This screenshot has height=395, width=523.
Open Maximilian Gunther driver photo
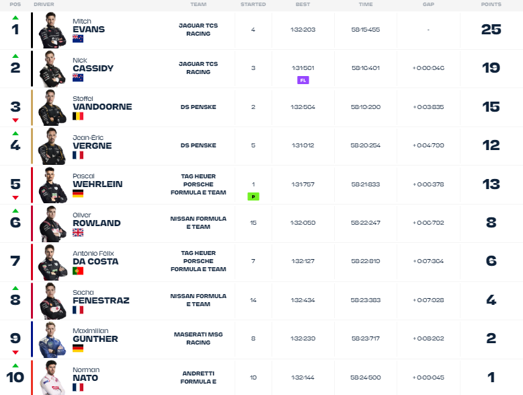(52, 340)
